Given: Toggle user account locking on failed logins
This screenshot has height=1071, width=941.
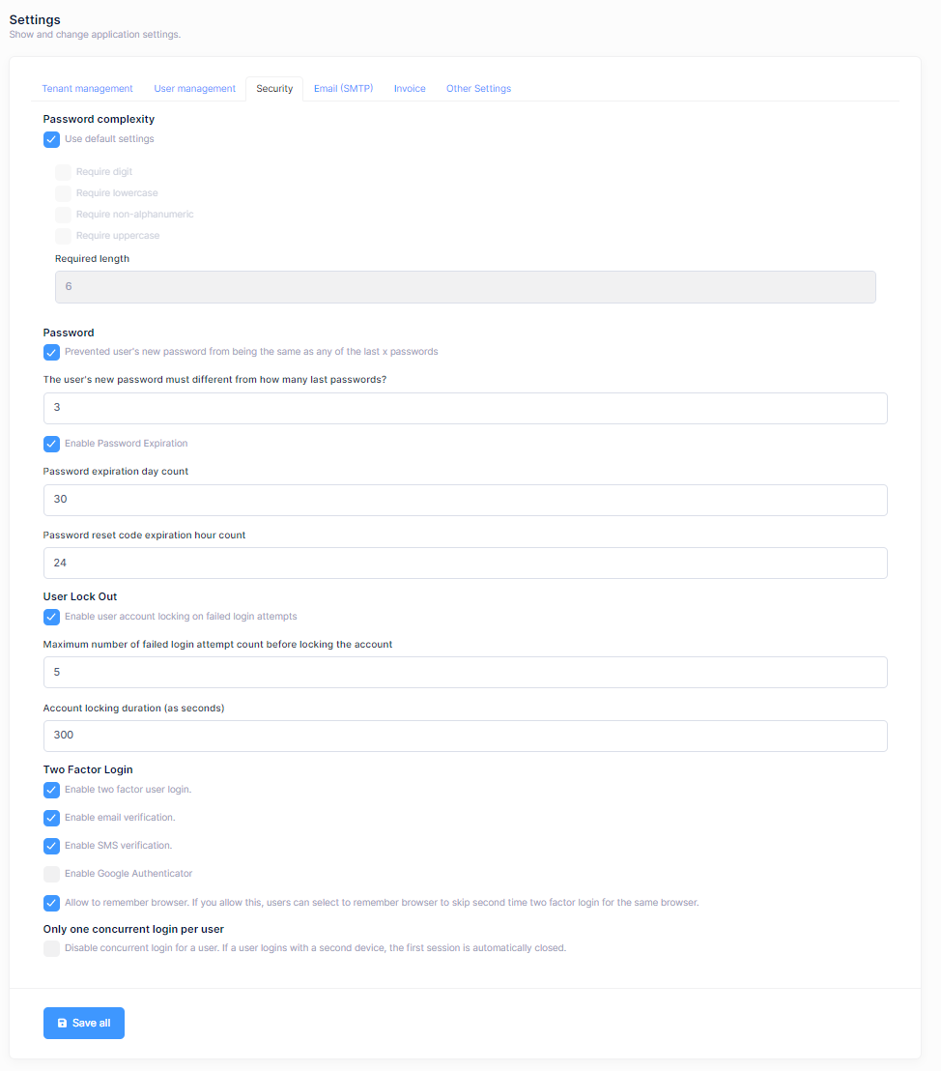Looking at the screenshot, I should [x=51, y=617].
